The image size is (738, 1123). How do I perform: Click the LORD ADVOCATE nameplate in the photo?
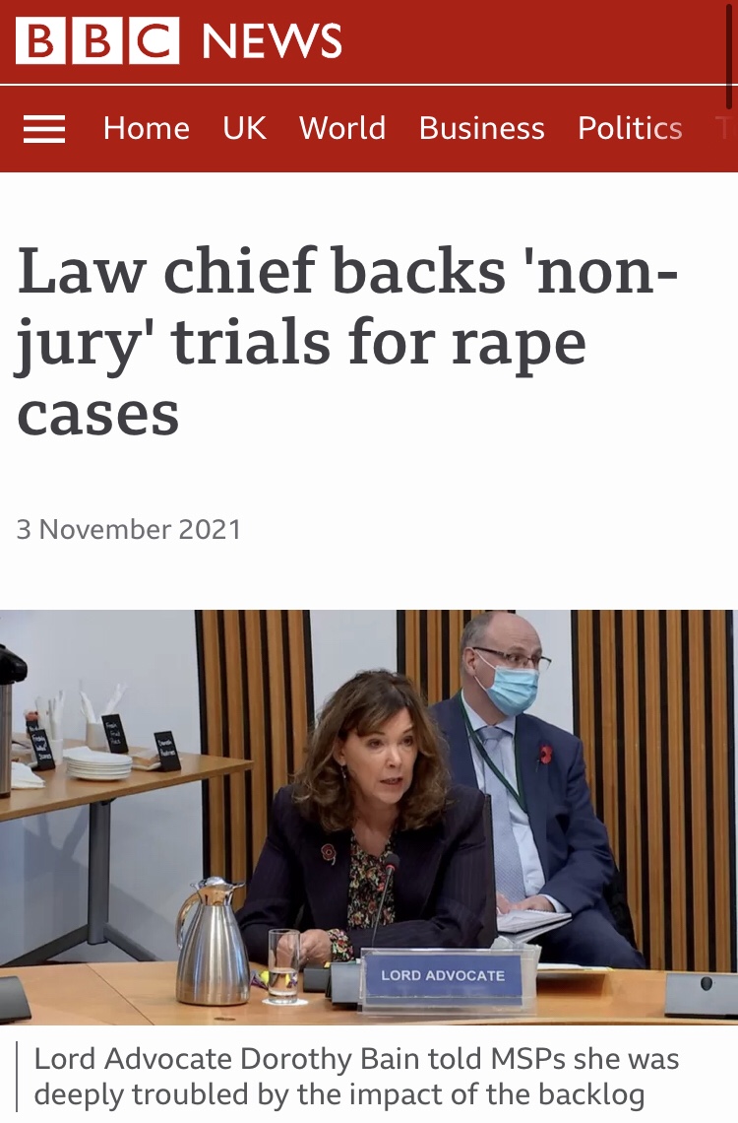[x=443, y=975]
